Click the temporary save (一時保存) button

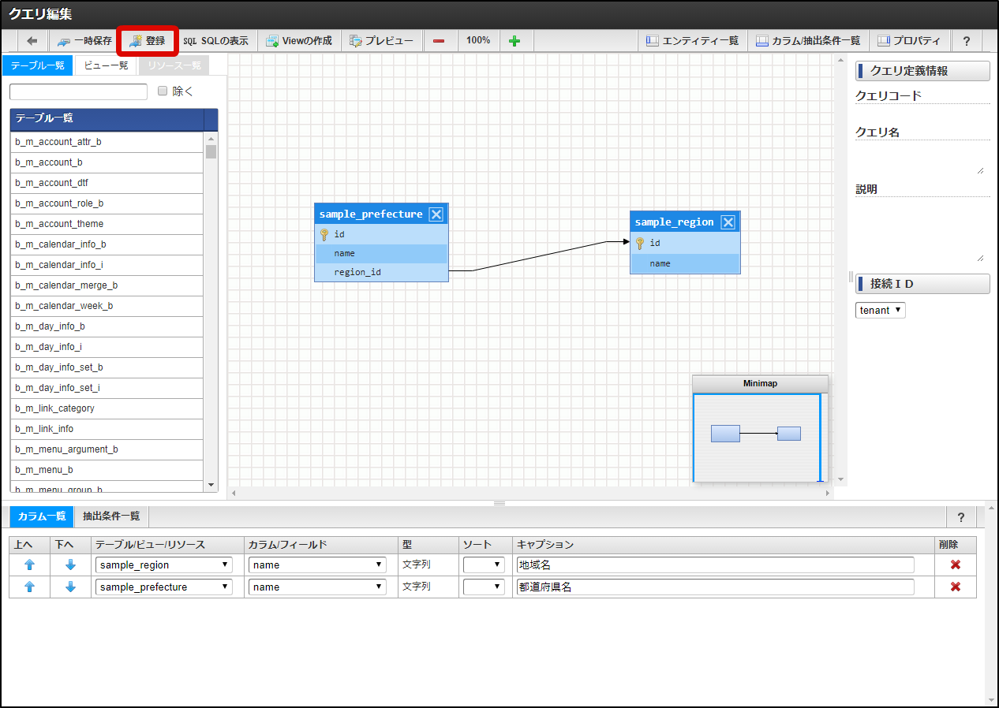(x=84, y=41)
